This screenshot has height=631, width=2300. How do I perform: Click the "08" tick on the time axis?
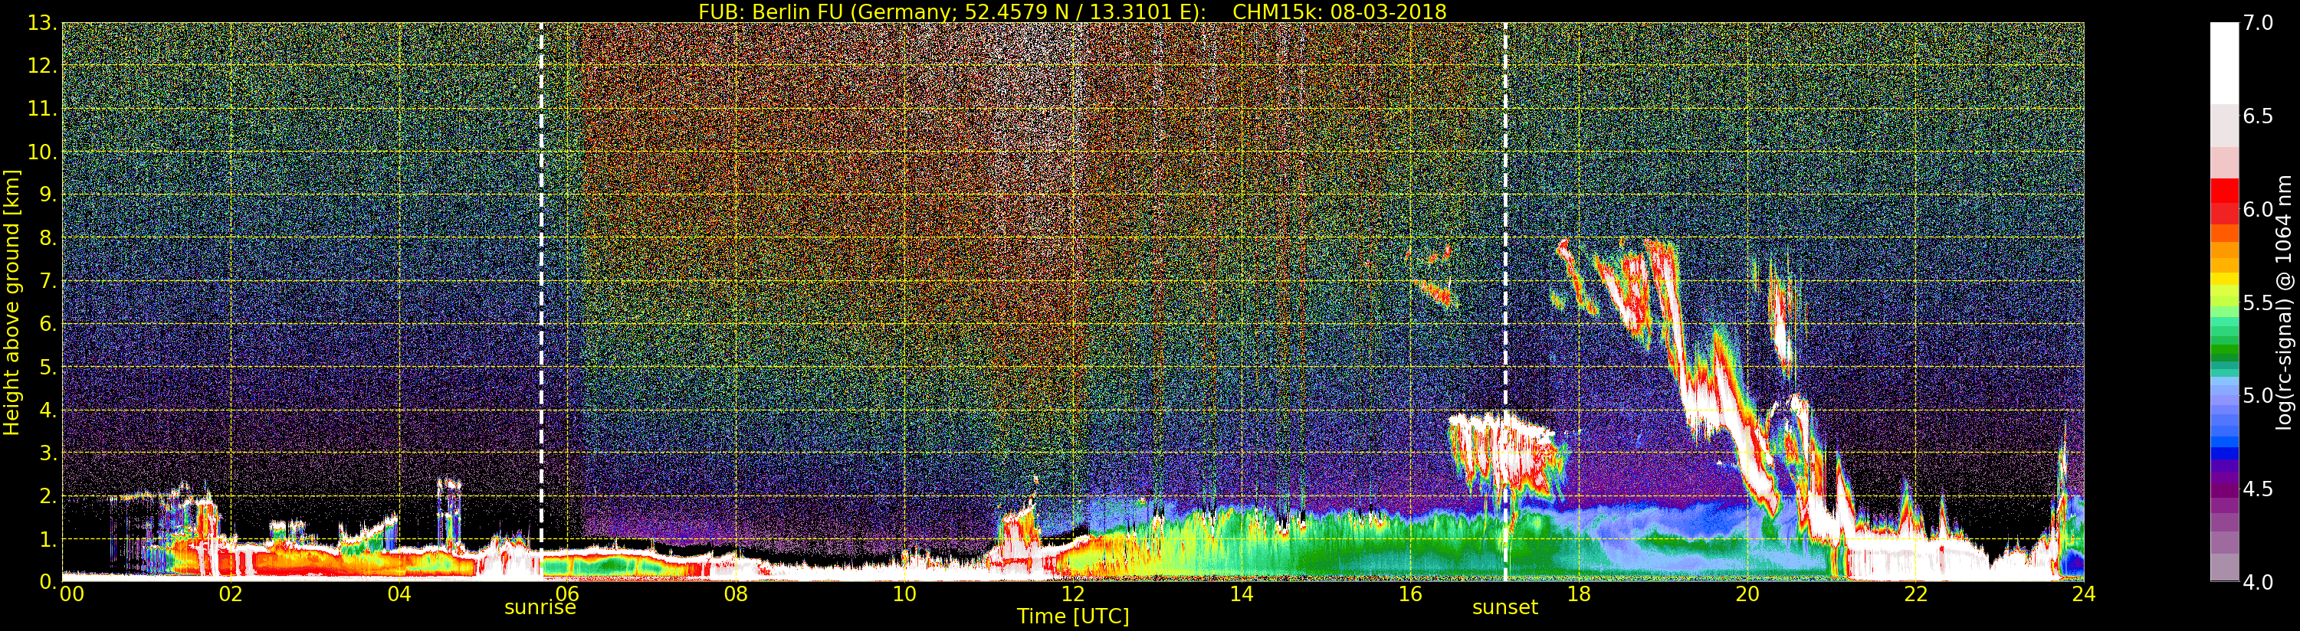tap(736, 594)
